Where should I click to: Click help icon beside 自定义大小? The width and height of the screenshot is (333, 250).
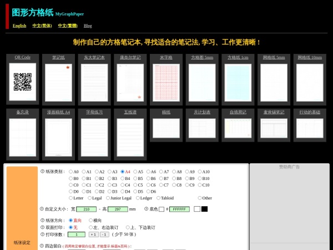[42, 209]
